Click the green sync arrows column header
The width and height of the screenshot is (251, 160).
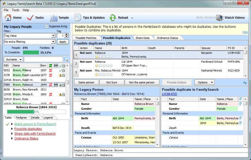51,65
